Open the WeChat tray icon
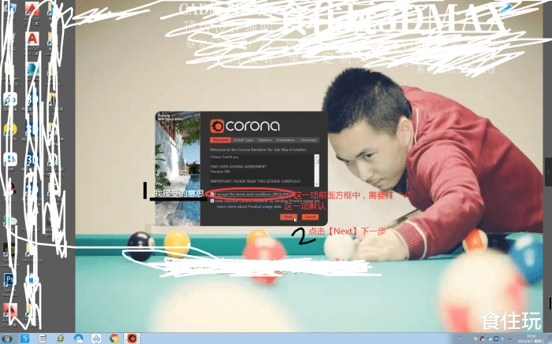Image resolution: width=552 pixels, height=344 pixels. (490, 339)
